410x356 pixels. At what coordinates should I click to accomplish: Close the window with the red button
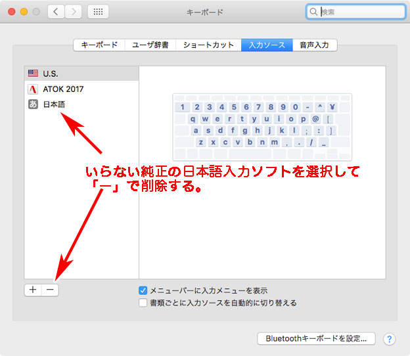click(12, 12)
